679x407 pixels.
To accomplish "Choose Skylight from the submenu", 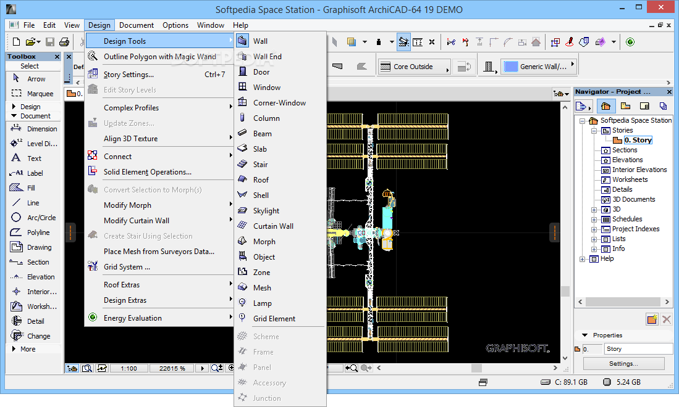I will tap(280, 210).
